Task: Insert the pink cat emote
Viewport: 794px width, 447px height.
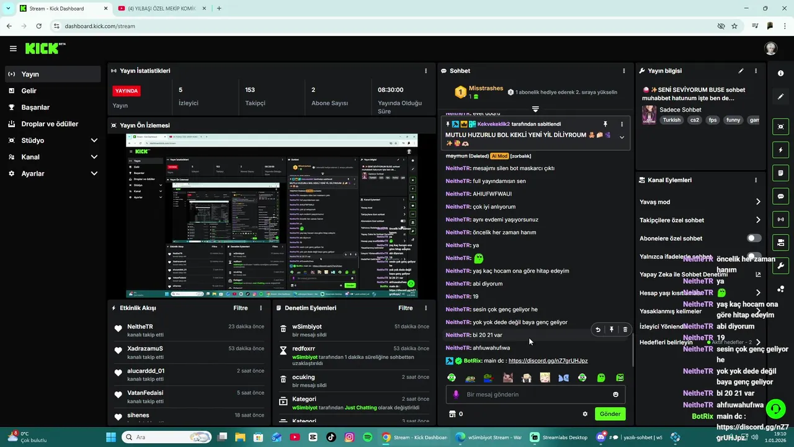Action: click(x=507, y=377)
